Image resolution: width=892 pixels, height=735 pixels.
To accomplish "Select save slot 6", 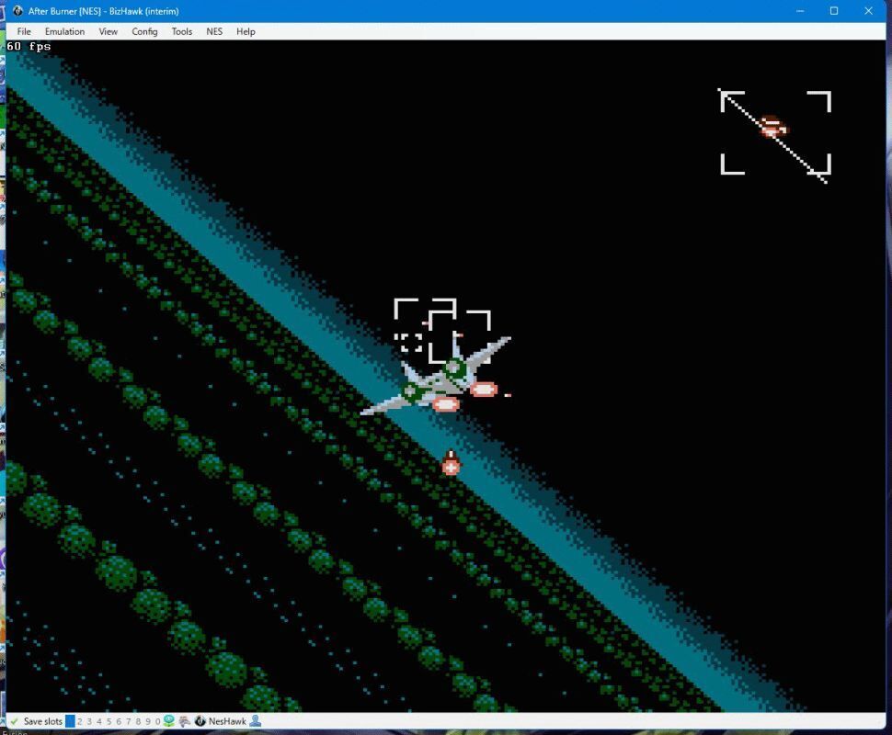I will point(119,721).
